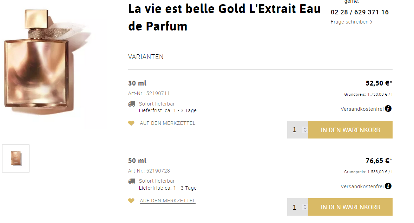Open 'Auf den Merkzettel' link for 50 ml
Screen dimensions: 414x223
(167, 201)
